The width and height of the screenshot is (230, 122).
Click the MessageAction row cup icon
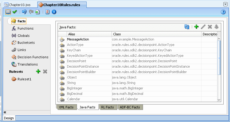click(62, 40)
